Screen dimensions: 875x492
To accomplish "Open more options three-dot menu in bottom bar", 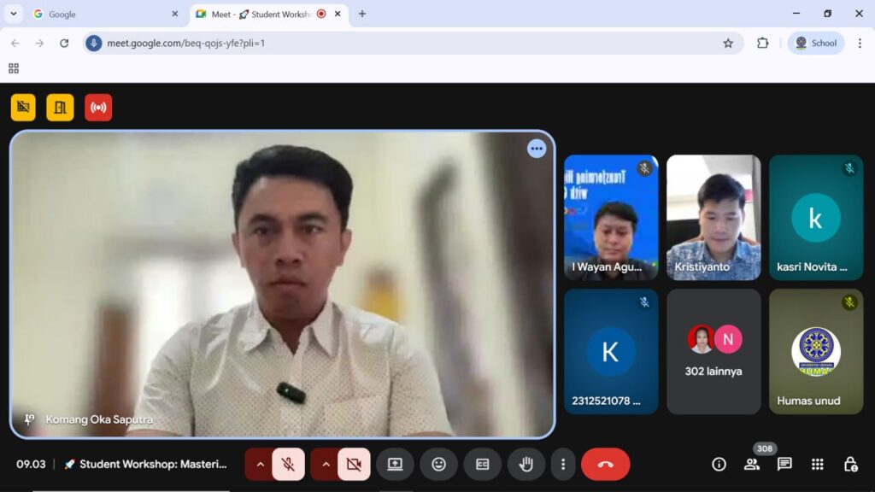I will [x=562, y=464].
